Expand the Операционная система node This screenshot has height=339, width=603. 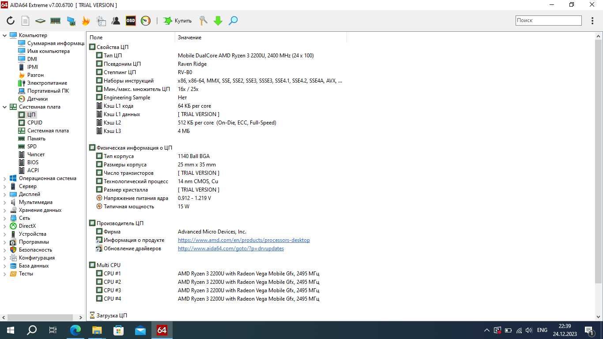tap(5, 178)
